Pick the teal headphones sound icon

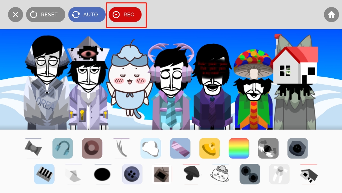pos(63,148)
